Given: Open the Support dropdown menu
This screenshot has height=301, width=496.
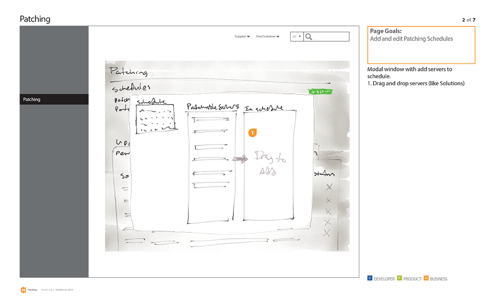Looking at the screenshot, I should [242, 36].
